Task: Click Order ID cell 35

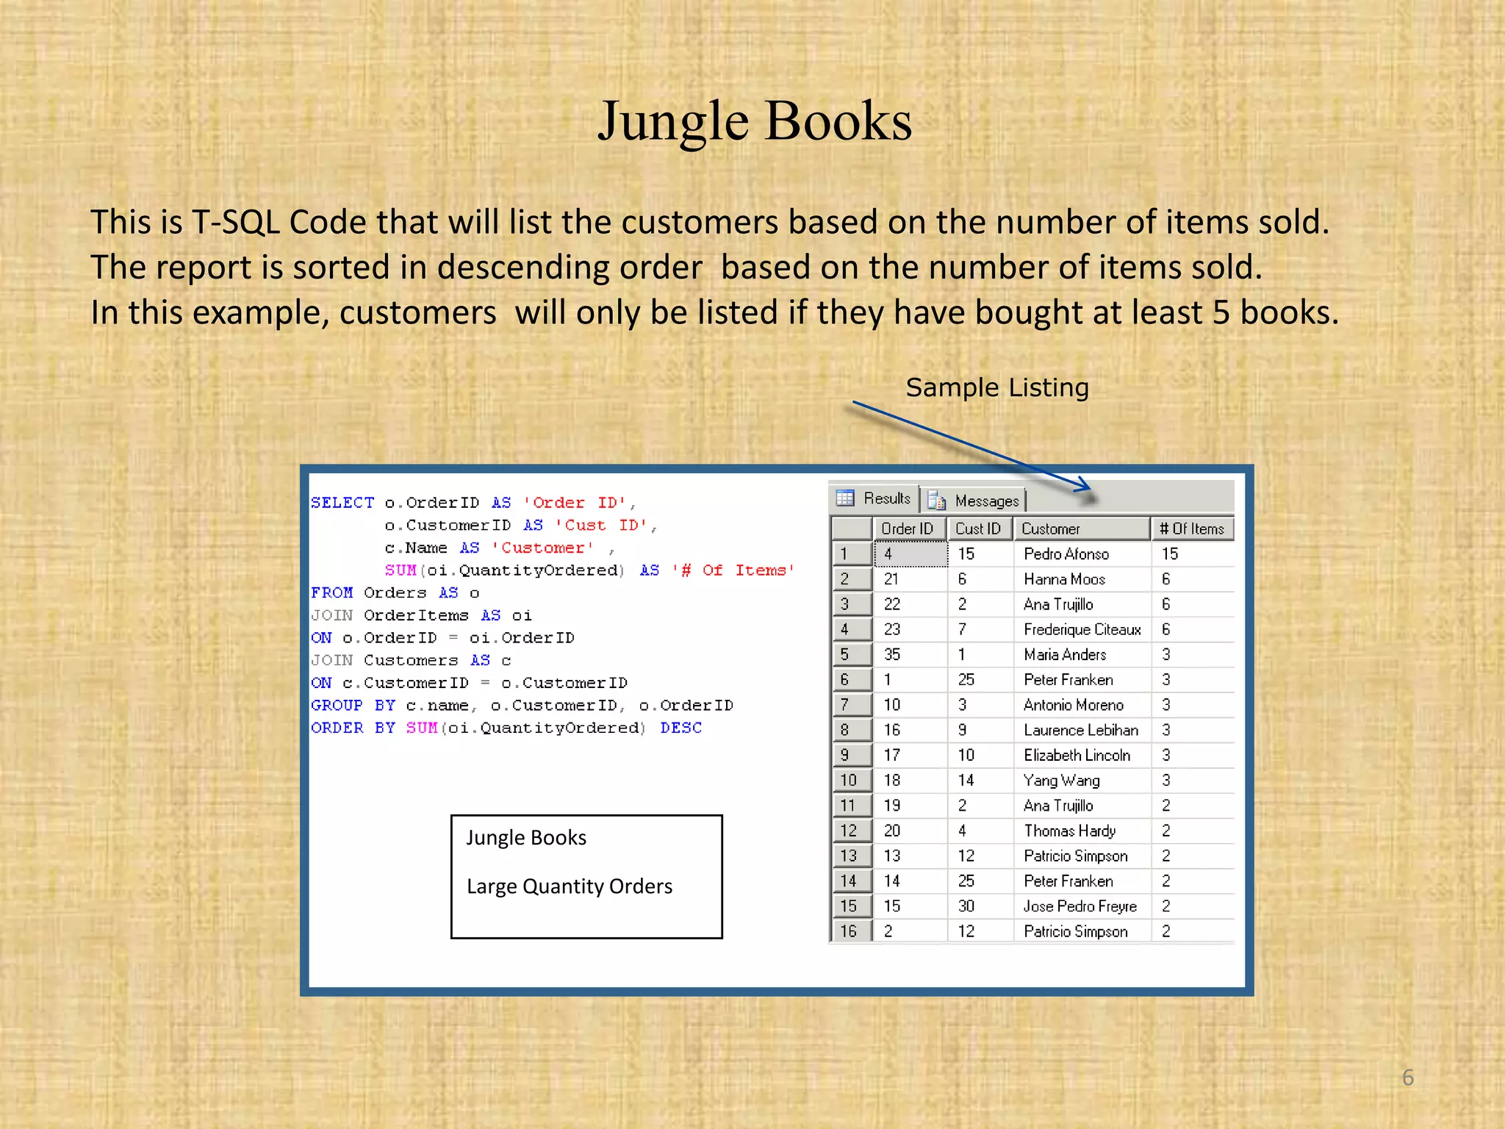Action: coord(910,654)
